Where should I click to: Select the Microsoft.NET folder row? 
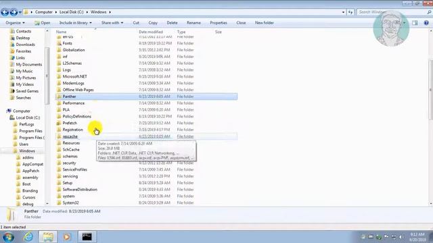146,76
